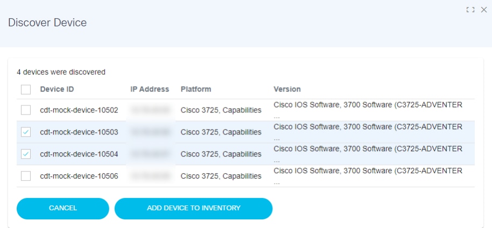Click the Discover Device dialog title
The width and height of the screenshot is (492, 228).
47,23
